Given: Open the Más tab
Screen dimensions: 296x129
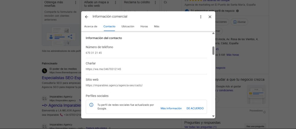Looking at the screenshot, I should pyautogui.click(x=157, y=26).
